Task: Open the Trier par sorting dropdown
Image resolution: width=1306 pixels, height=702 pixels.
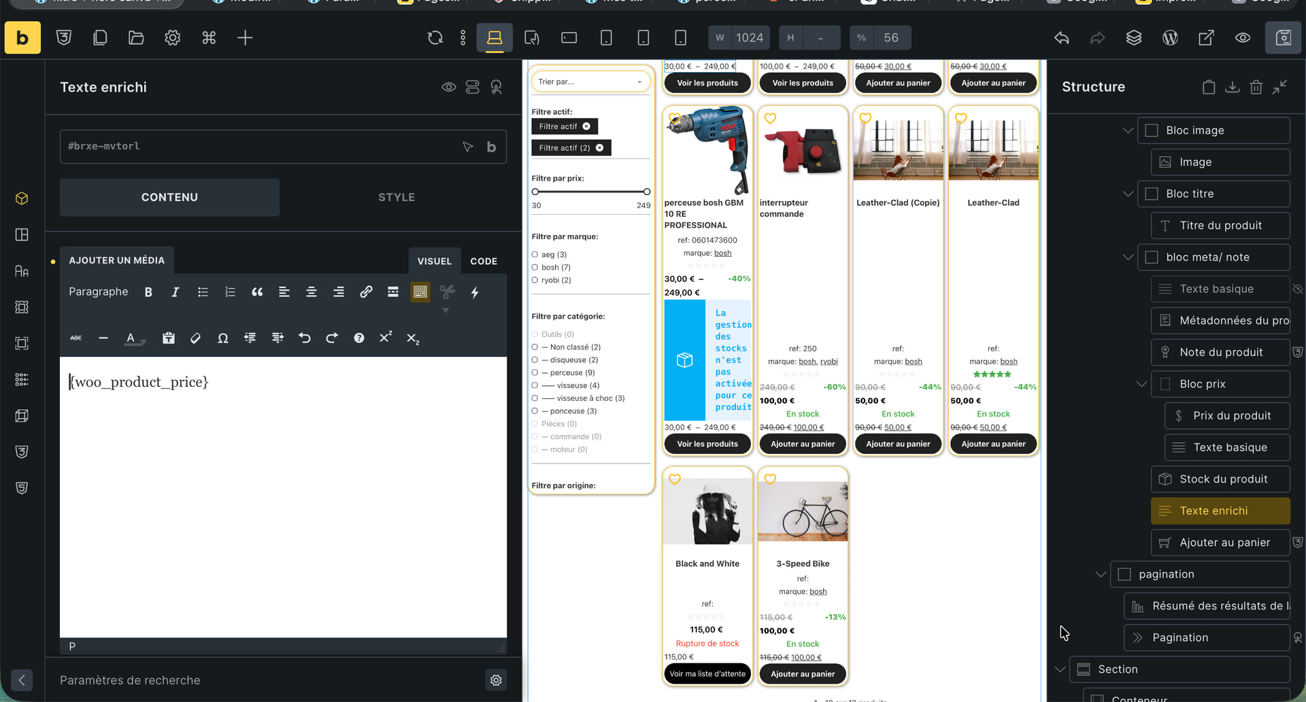Action: pyautogui.click(x=590, y=82)
